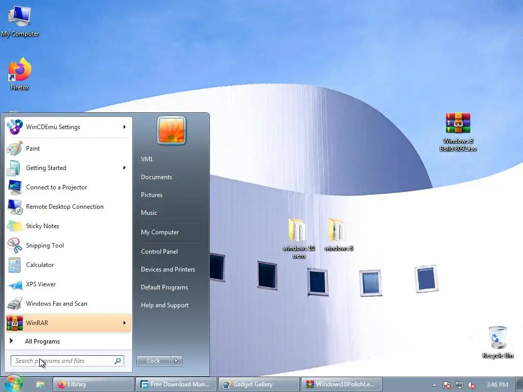Image resolution: width=523 pixels, height=392 pixels.
Task: Open Music from the Start menu
Action: [x=149, y=213]
